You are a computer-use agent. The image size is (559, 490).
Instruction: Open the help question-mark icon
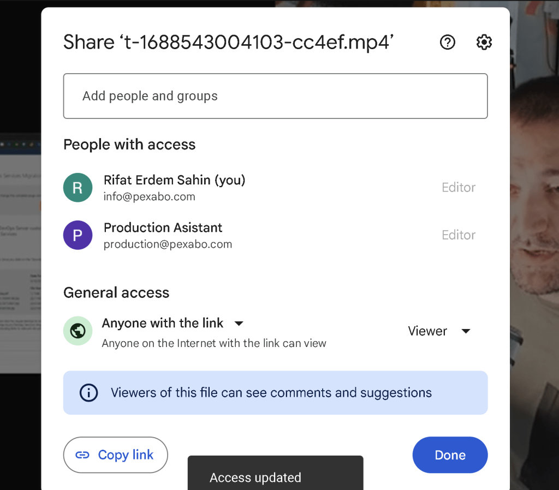coord(448,43)
